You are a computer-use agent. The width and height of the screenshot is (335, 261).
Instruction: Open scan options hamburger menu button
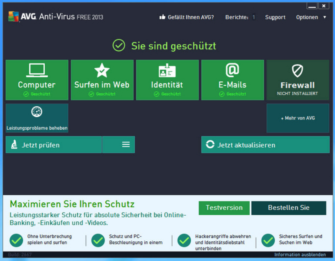point(126,145)
